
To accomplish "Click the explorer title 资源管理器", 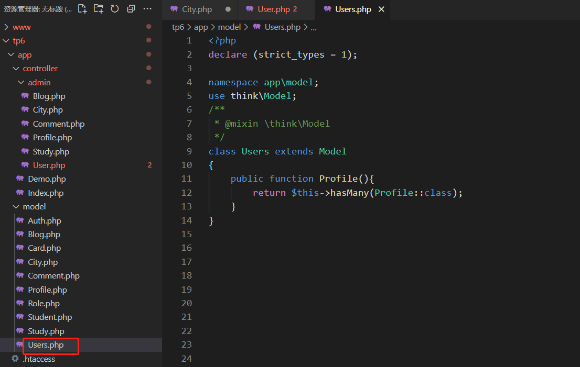I will (x=21, y=9).
